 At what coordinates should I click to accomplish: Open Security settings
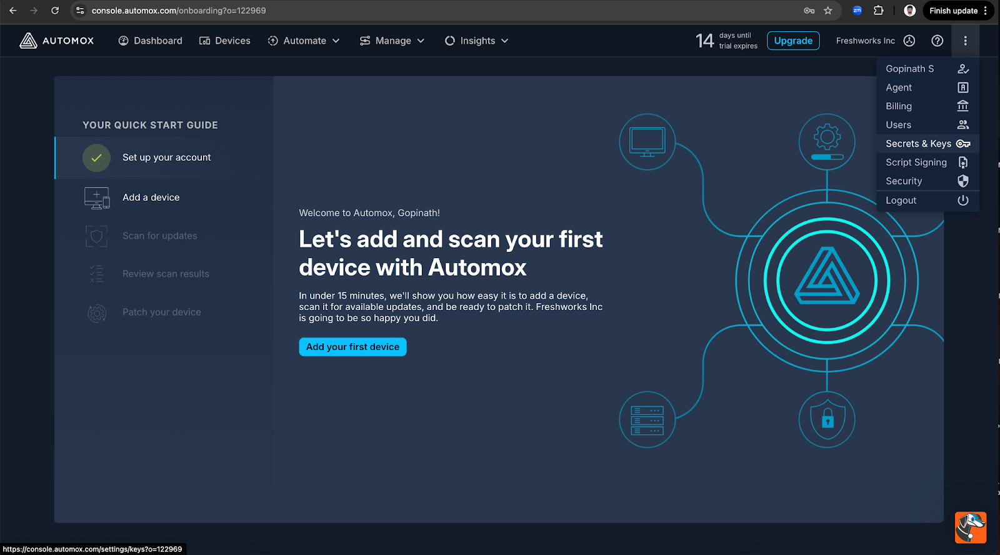pyautogui.click(x=927, y=181)
